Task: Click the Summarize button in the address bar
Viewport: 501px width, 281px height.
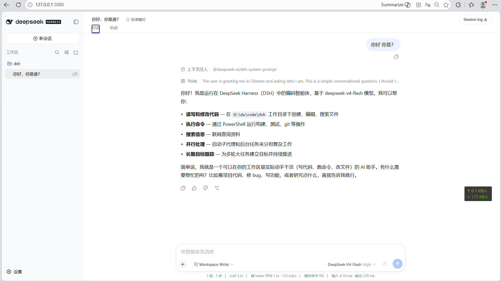Action: [x=396, y=5]
